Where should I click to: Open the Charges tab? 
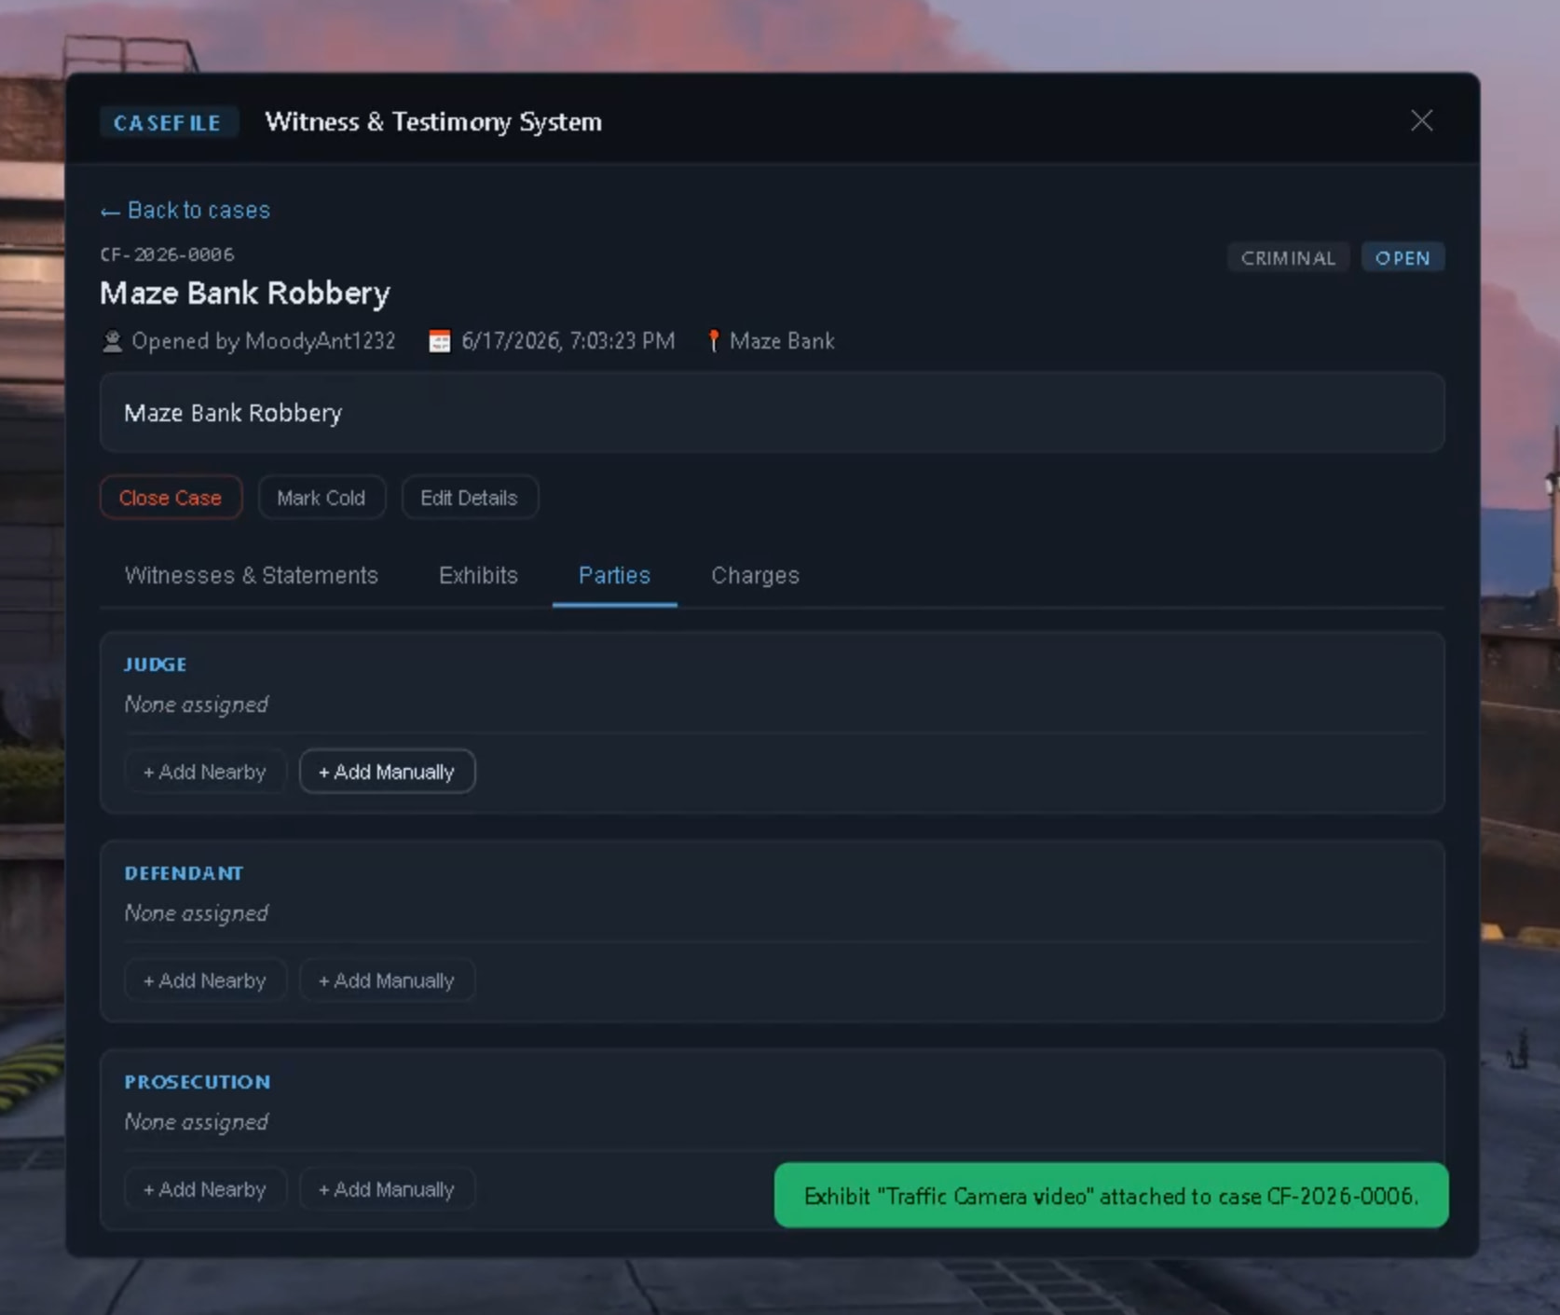755,576
